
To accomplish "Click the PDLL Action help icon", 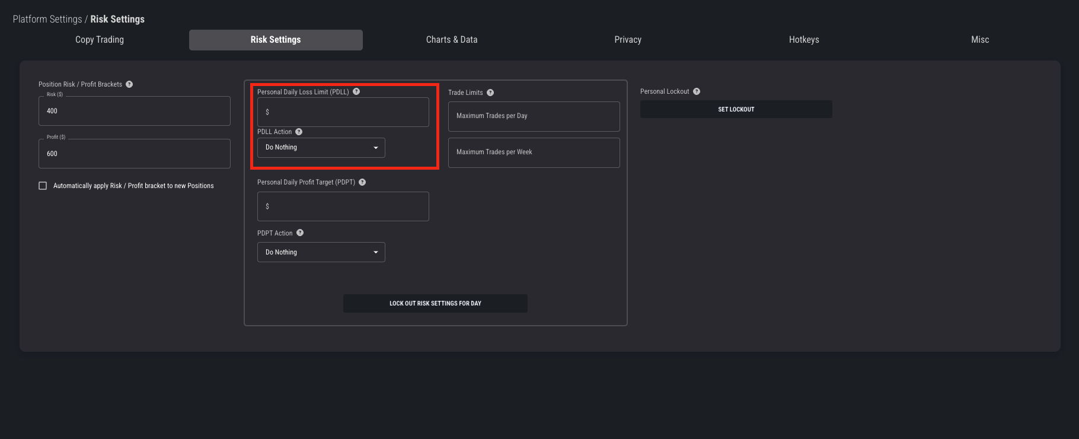I will 299,132.
